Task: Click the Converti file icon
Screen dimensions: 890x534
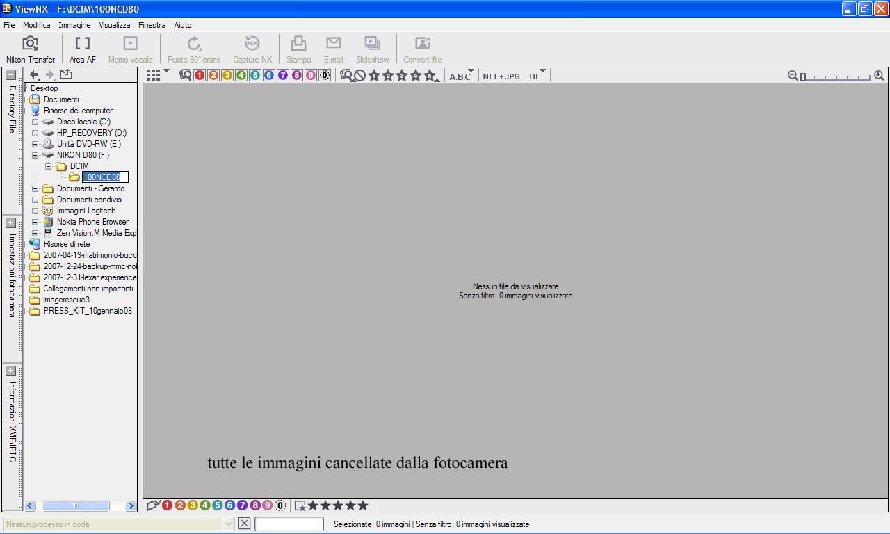Action: point(422,49)
